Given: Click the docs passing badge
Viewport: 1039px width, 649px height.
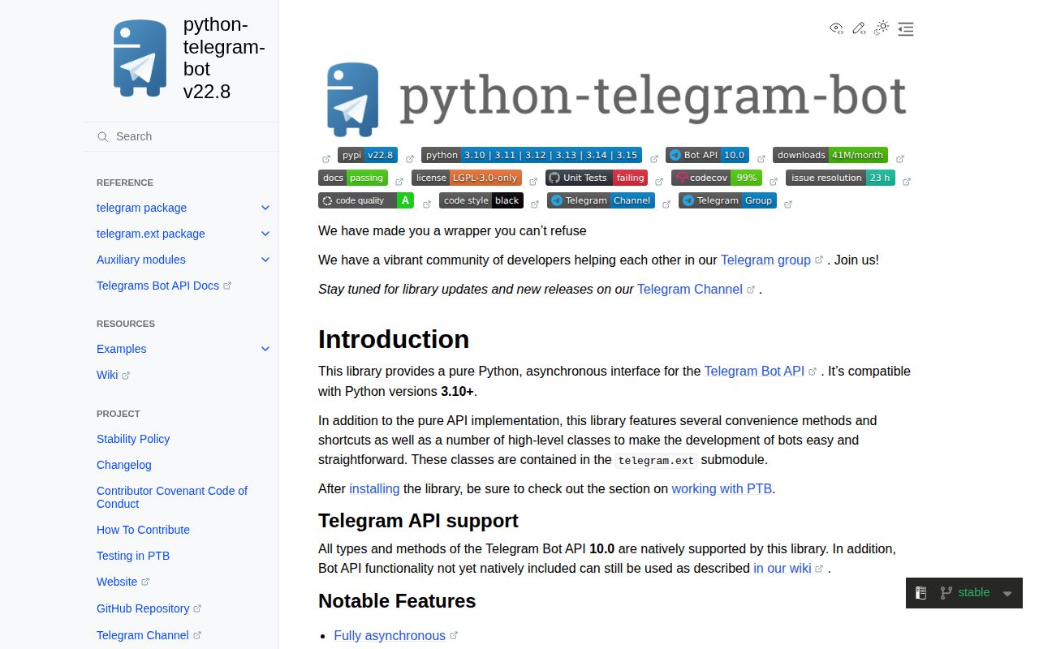Looking at the screenshot, I should point(353,178).
